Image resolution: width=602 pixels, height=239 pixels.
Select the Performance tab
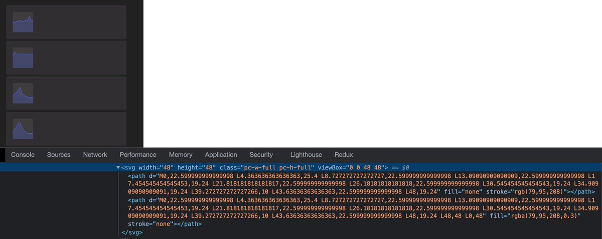[138, 155]
